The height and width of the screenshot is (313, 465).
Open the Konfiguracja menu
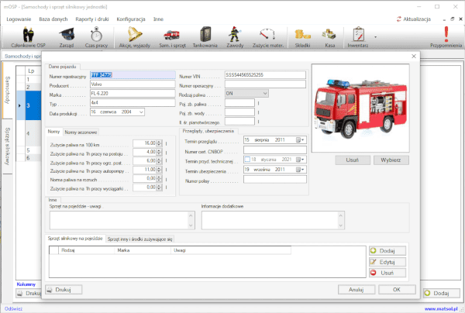pos(131,19)
